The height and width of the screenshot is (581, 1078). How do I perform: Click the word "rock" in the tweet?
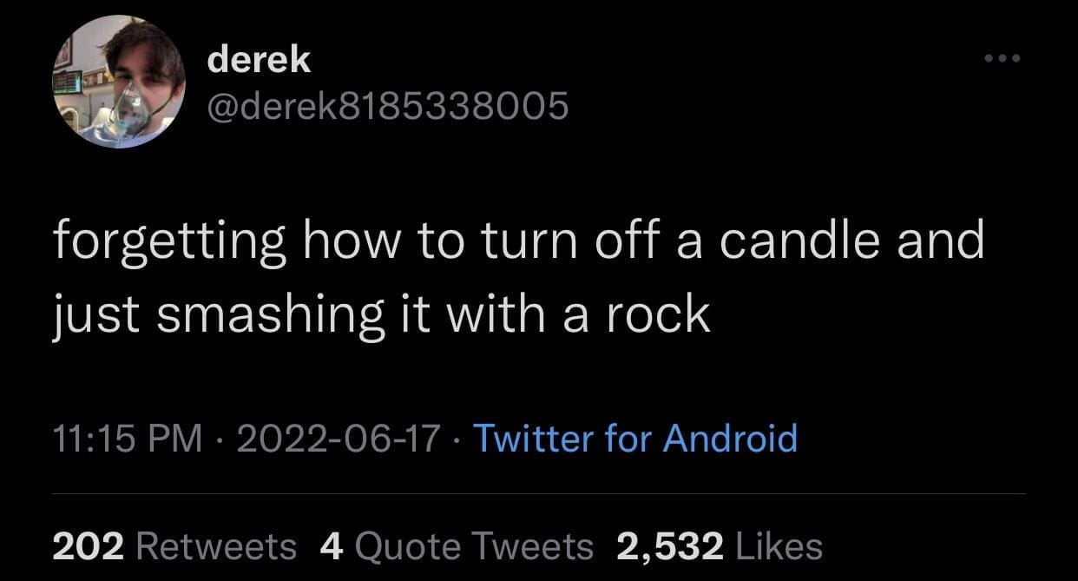click(661, 314)
